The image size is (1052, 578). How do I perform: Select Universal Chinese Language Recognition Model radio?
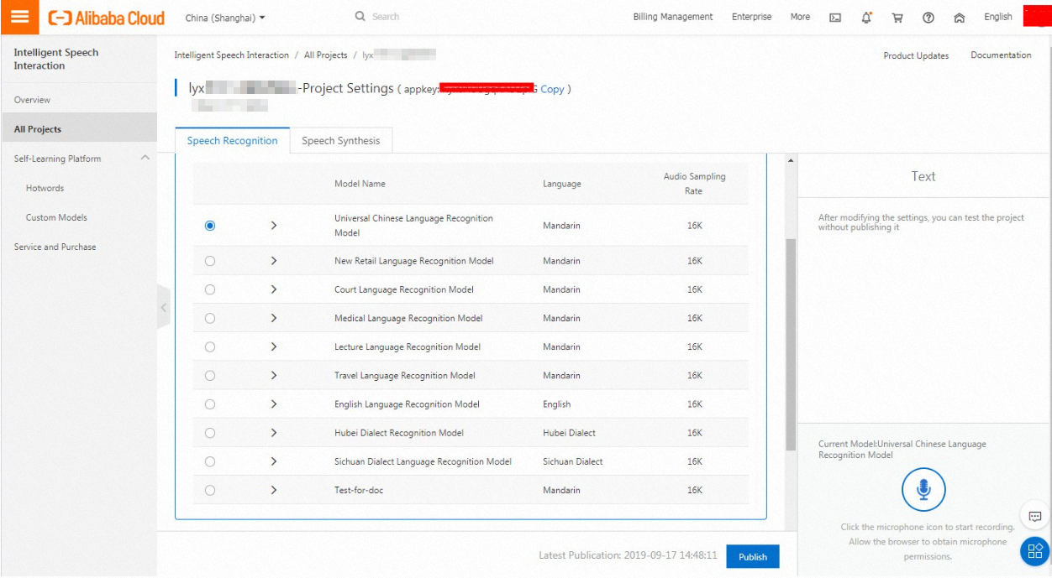click(210, 226)
